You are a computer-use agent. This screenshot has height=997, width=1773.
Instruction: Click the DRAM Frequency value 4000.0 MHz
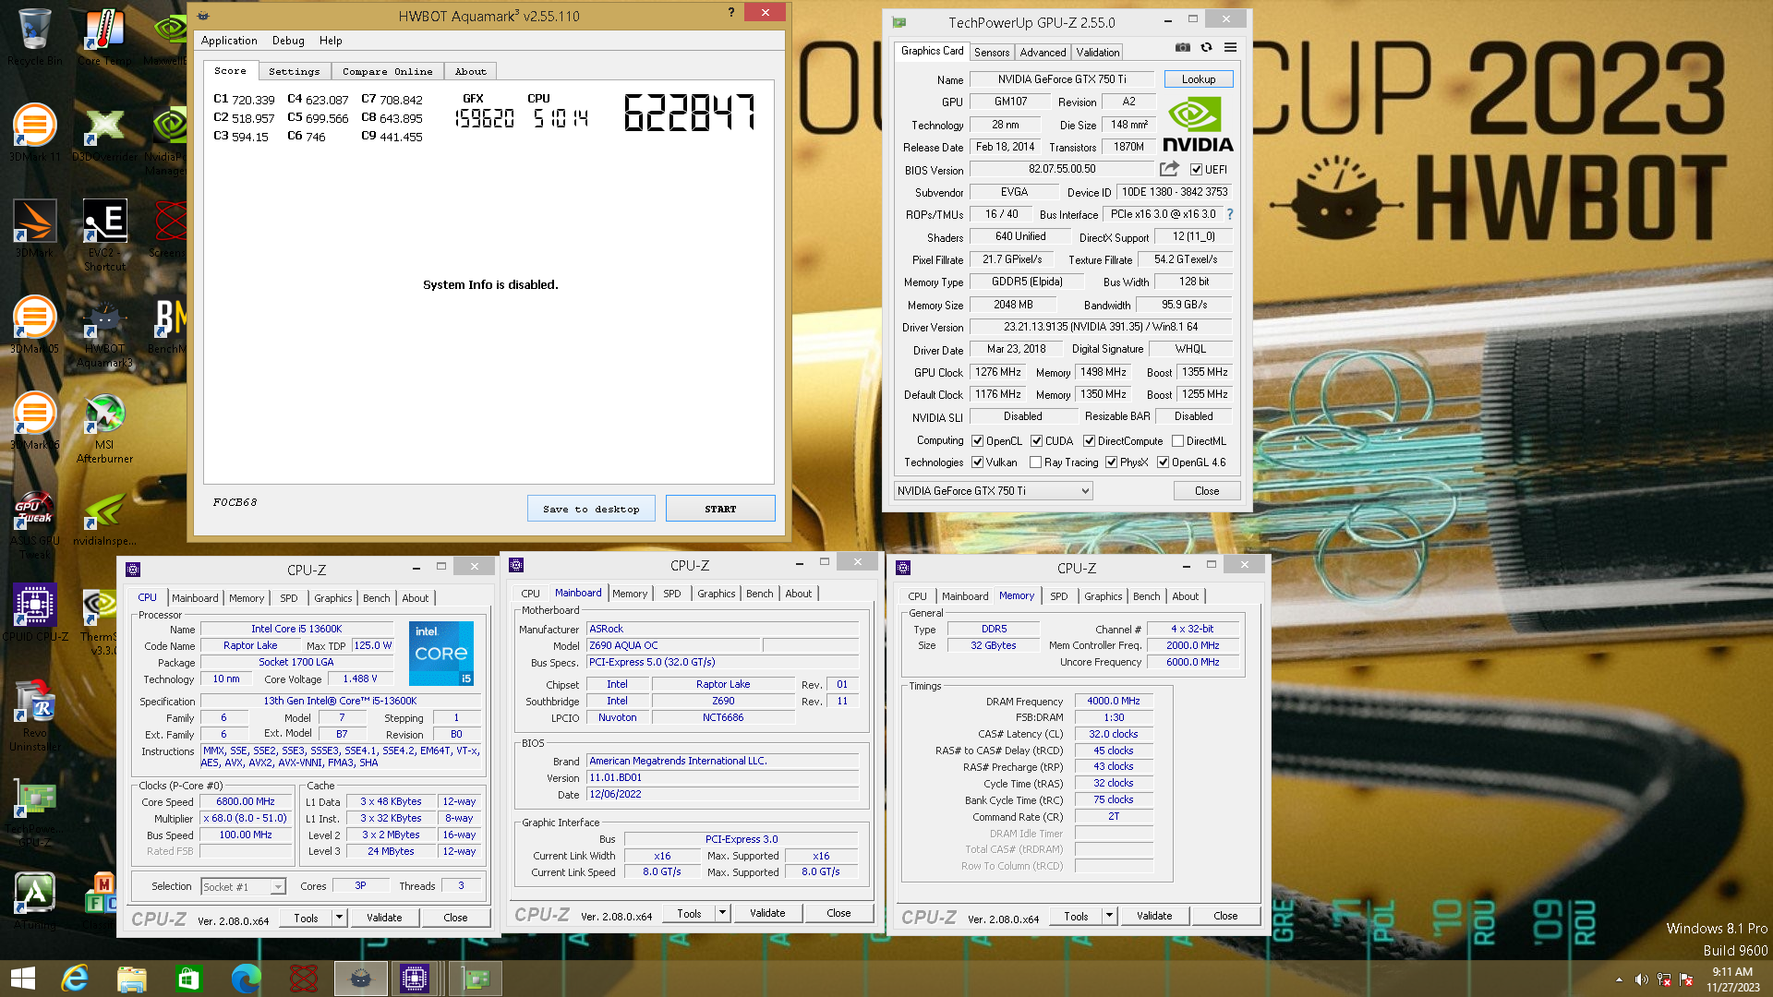pyautogui.click(x=1113, y=701)
